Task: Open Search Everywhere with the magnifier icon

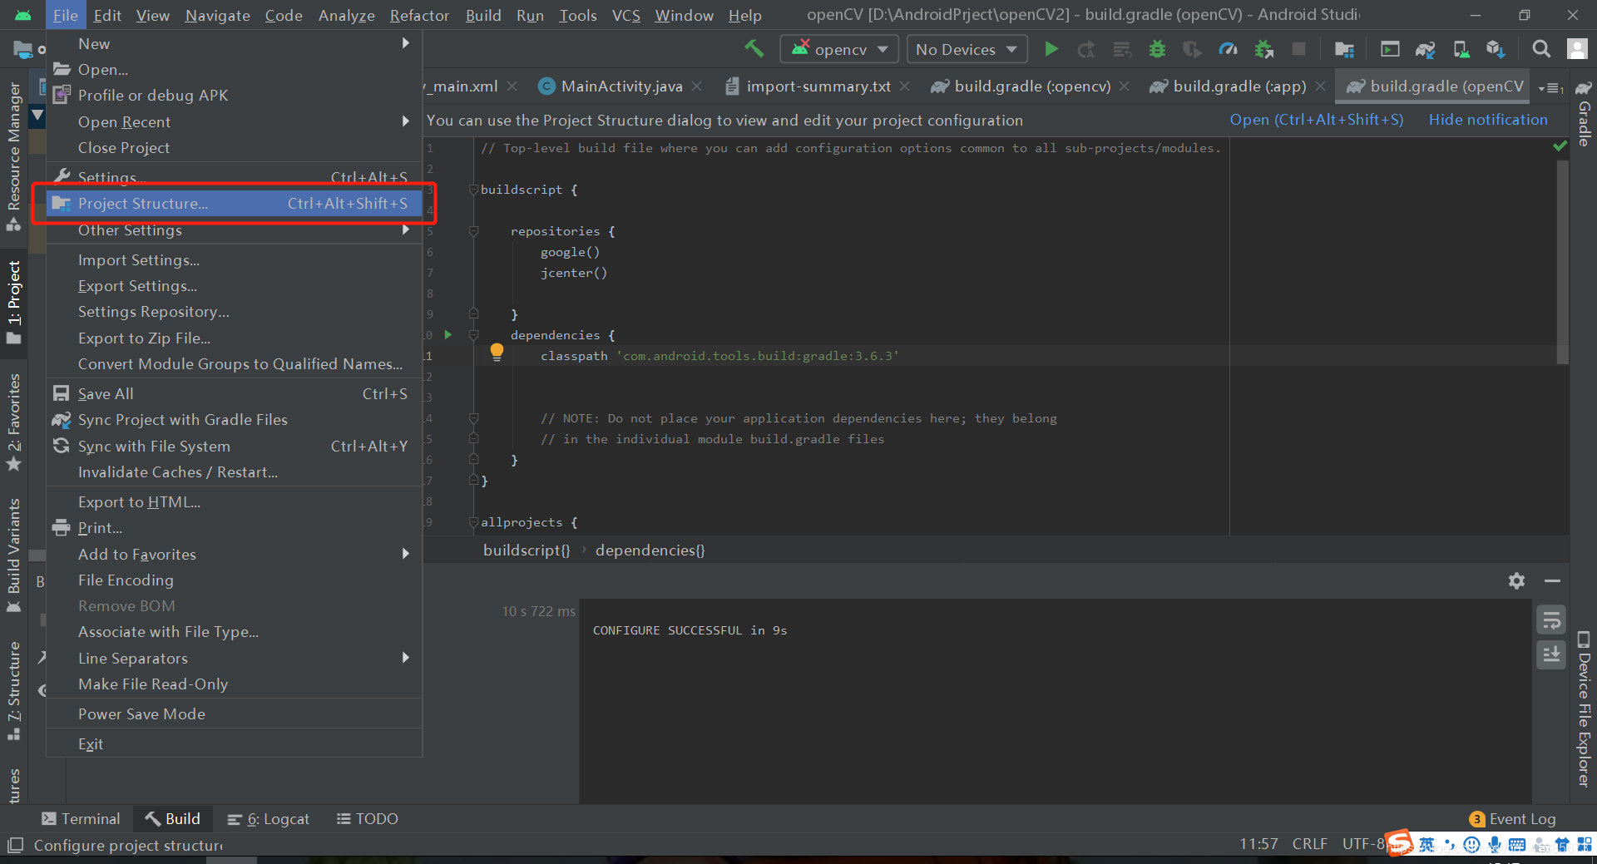Action: tap(1540, 49)
